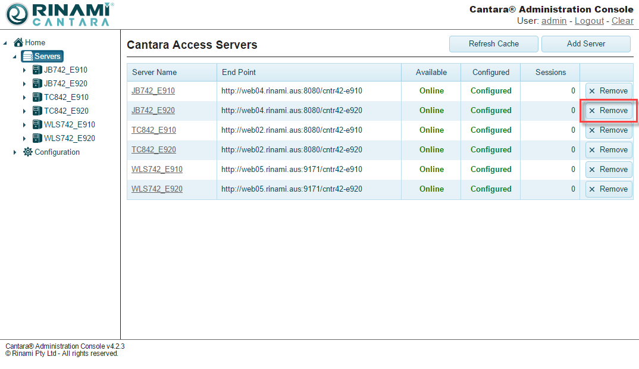Click the Rinami Cantara logo

coord(58,14)
